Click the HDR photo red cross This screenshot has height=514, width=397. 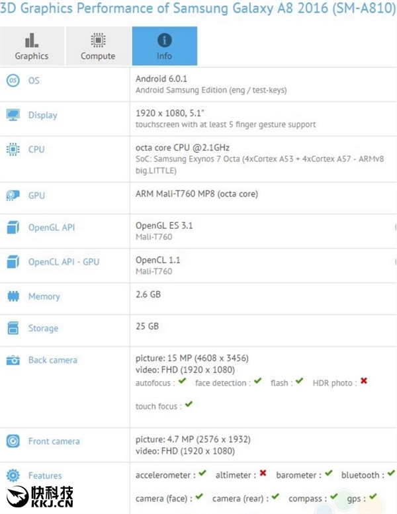(x=363, y=382)
